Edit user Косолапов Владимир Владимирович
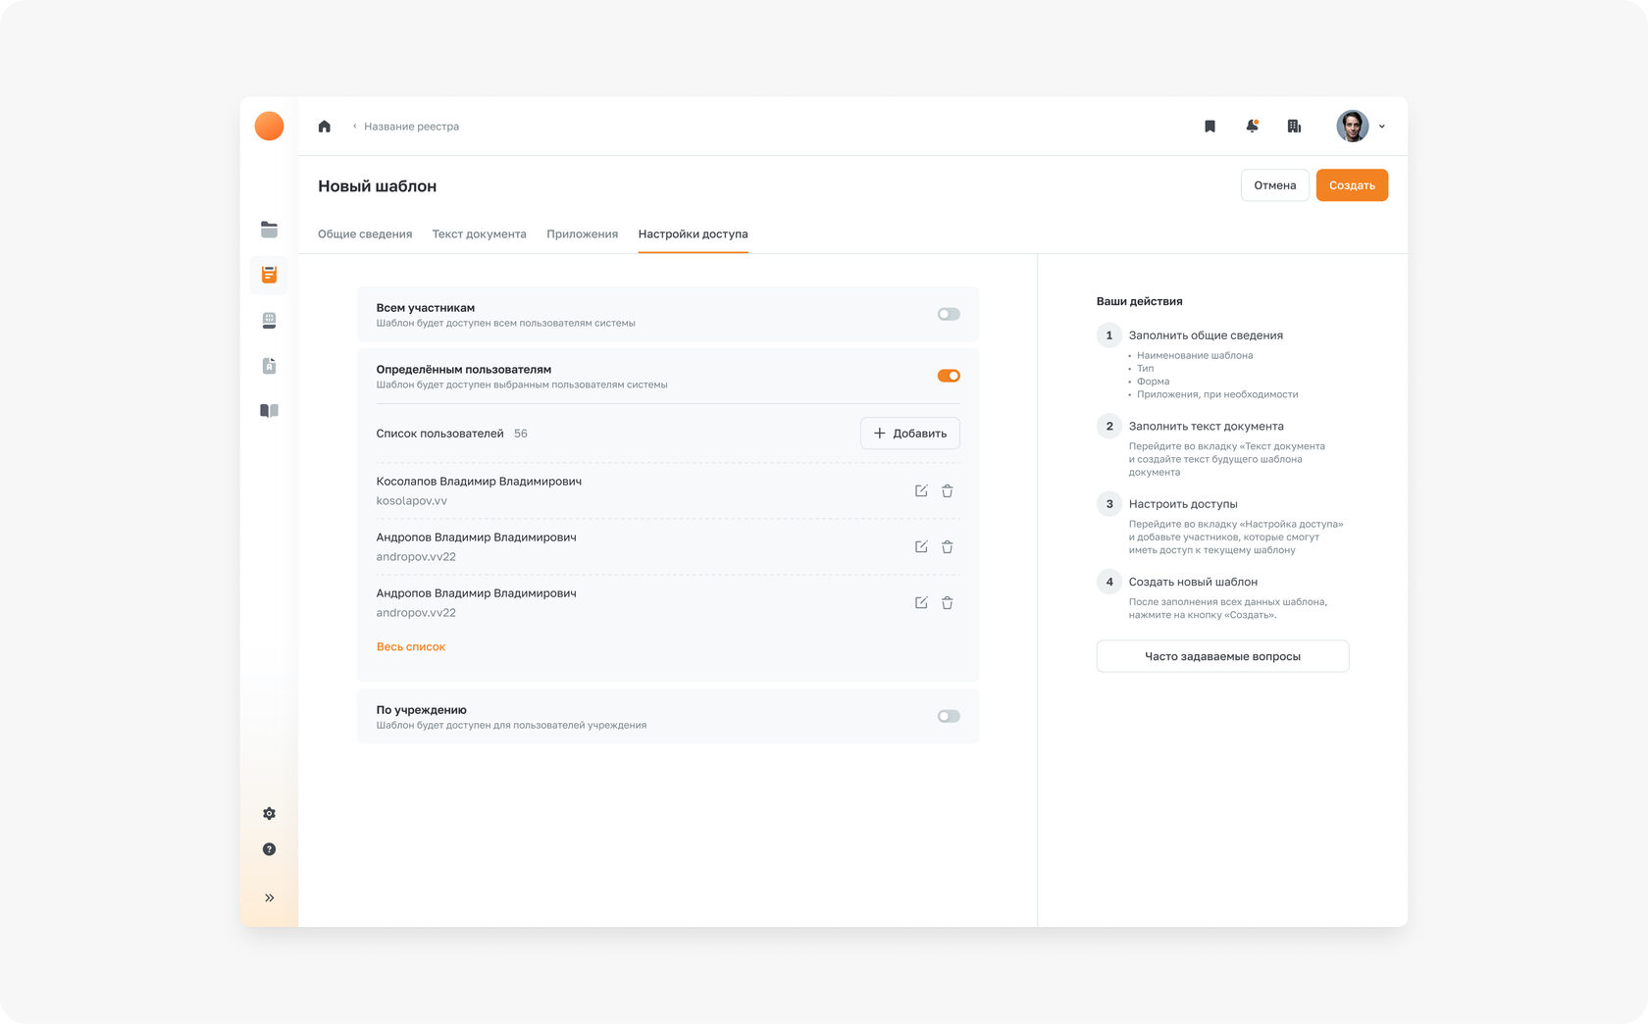Viewport: 1648px width, 1024px height. click(921, 490)
